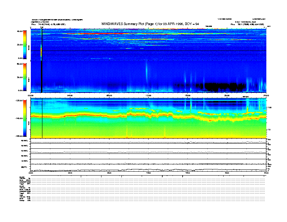Click the -155.00 label on the TNR scale

tap(19, 136)
